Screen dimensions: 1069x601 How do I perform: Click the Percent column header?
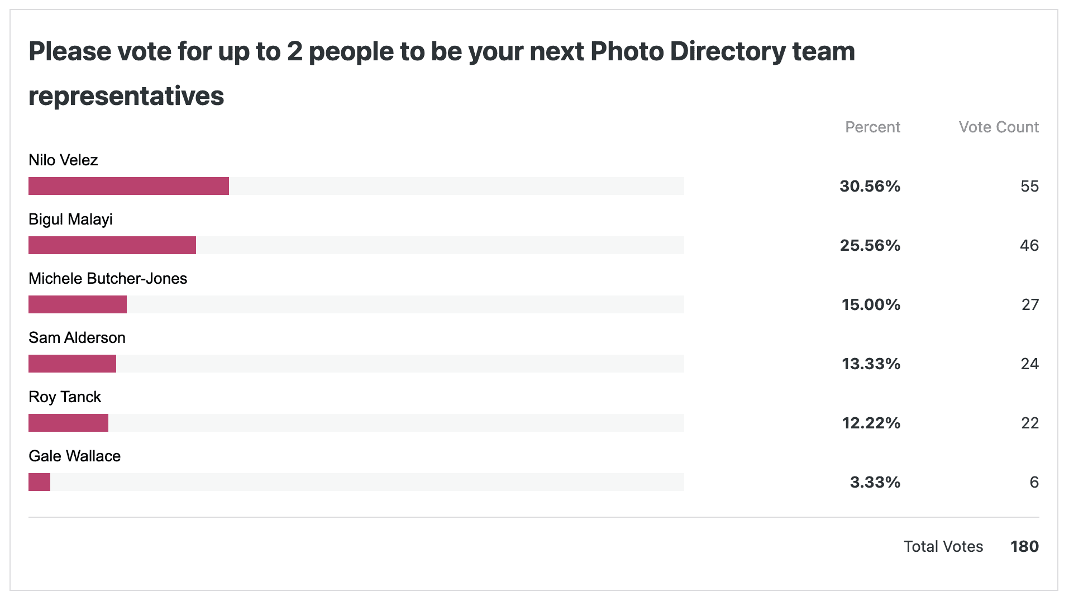tap(872, 127)
